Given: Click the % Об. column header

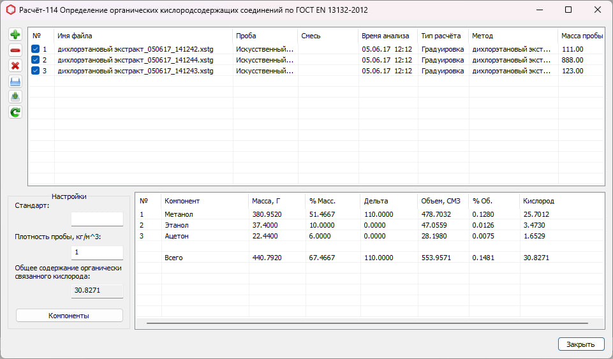Looking at the screenshot, I should click(494, 201).
